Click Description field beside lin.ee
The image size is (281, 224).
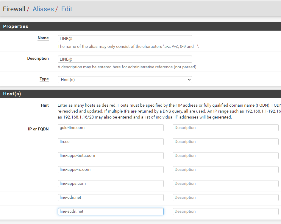(225, 142)
